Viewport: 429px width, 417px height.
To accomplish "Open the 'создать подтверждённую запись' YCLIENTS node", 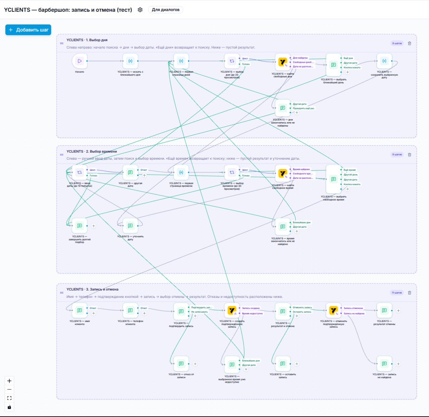I will pyautogui.click(x=232, y=311).
